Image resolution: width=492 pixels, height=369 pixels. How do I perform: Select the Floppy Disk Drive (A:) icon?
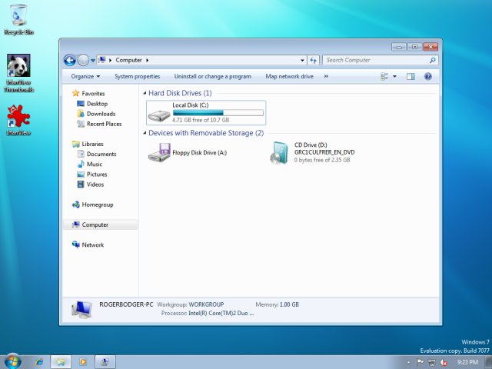click(x=159, y=152)
